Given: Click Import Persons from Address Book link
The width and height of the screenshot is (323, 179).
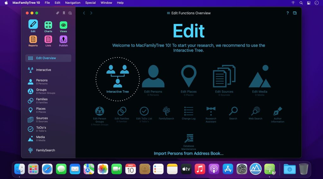Looking at the screenshot, I should click(189, 153).
